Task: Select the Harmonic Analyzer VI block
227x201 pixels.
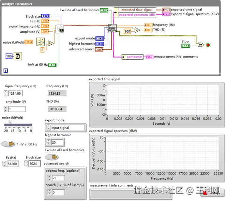Action: 112,28
